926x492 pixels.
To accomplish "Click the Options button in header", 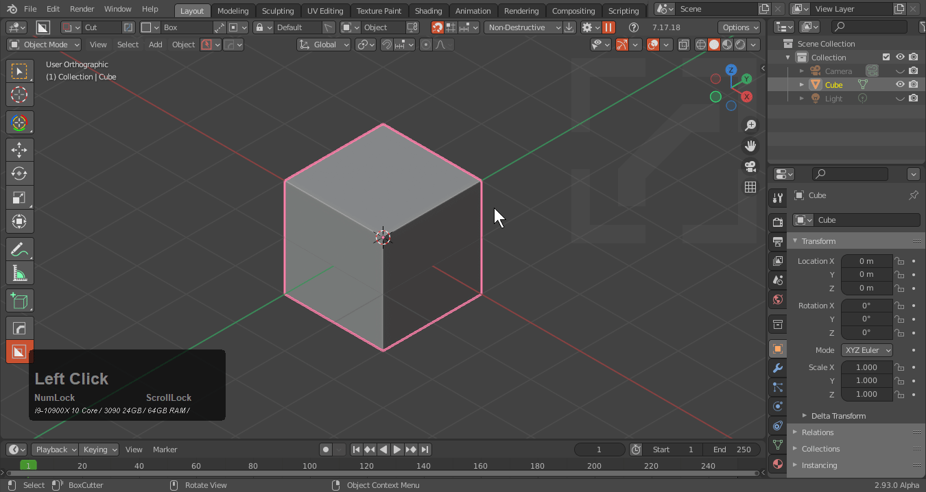I will pos(739,27).
